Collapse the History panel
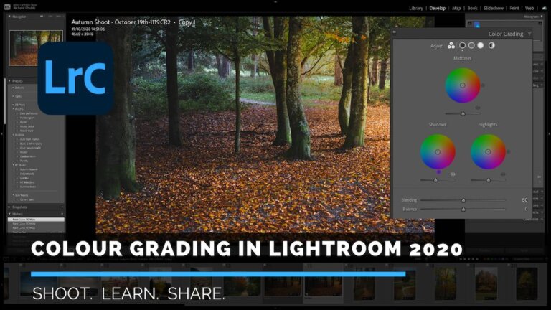Image resolution: width=551 pixels, height=310 pixels. point(9,214)
